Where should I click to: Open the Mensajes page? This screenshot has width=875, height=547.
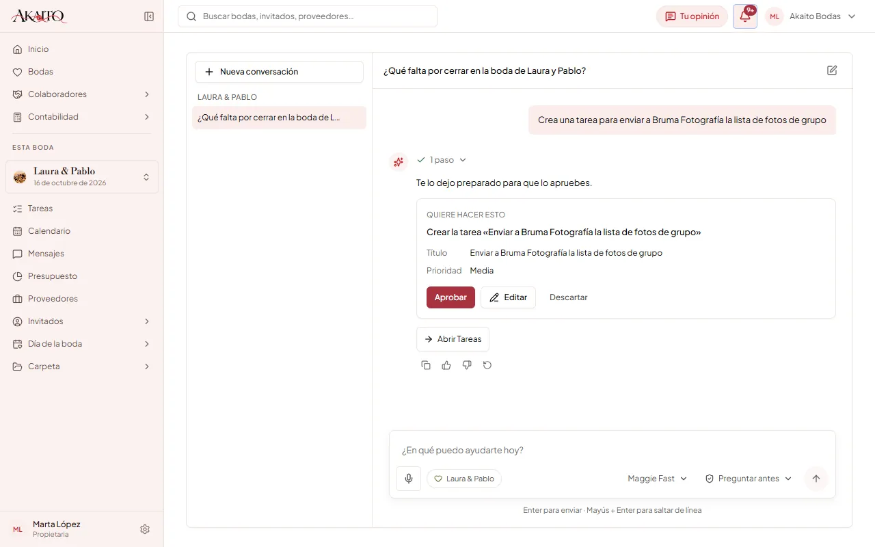pos(82,254)
